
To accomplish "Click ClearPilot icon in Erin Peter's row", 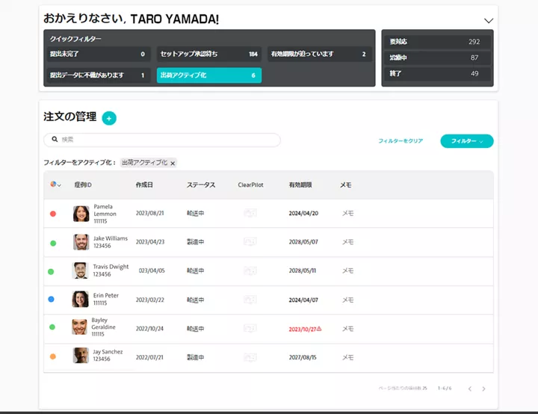I will click(250, 300).
